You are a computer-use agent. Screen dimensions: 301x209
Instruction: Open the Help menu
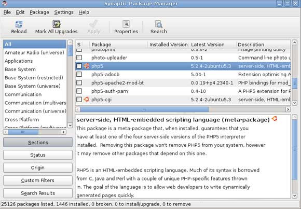click(x=84, y=12)
